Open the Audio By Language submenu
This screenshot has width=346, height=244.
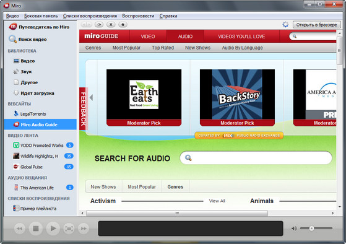tap(242, 48)
